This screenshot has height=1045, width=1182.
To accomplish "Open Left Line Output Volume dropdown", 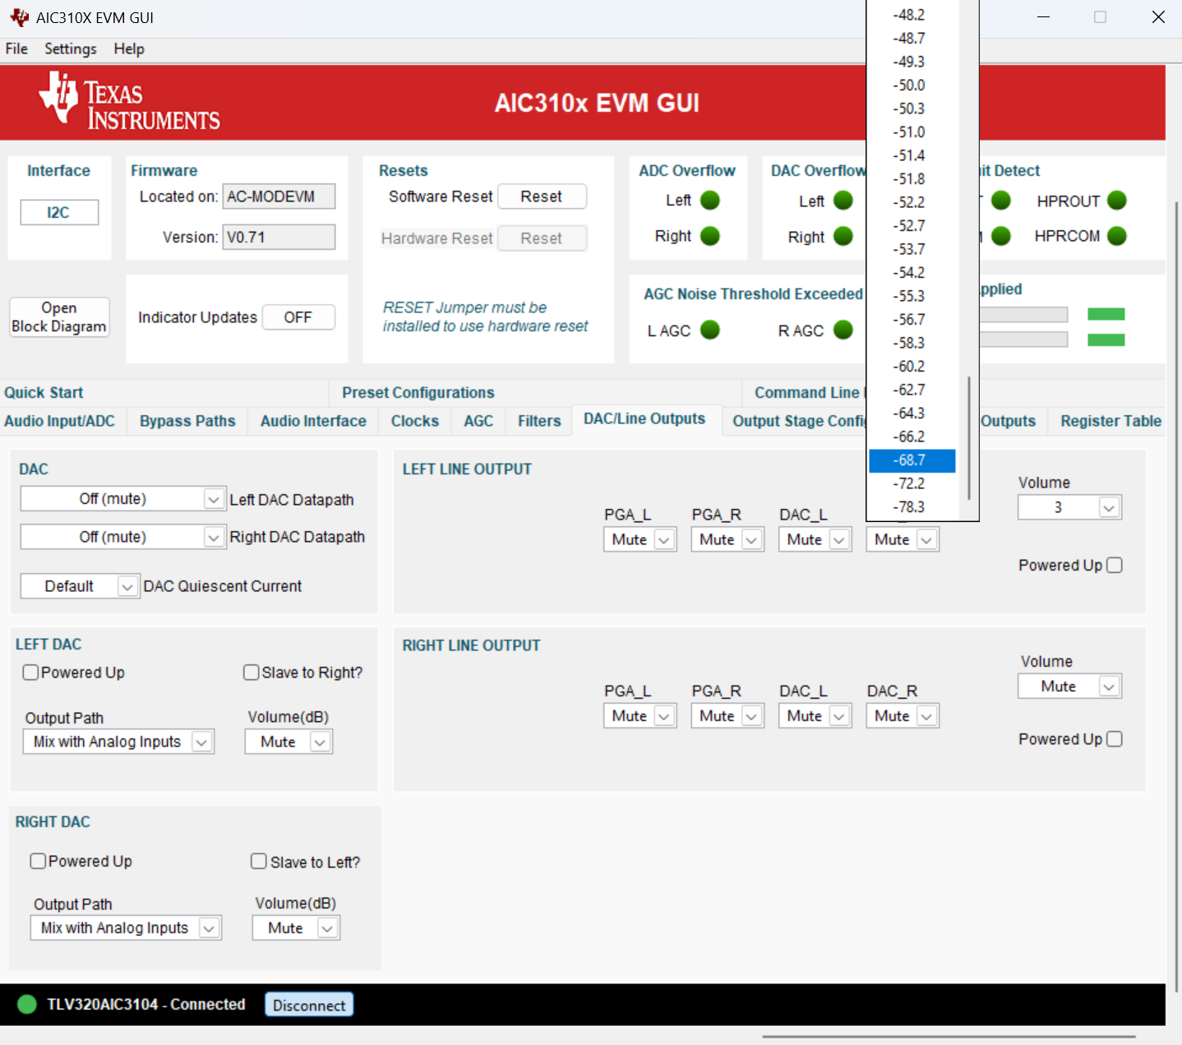I will tap(1069, 507).
